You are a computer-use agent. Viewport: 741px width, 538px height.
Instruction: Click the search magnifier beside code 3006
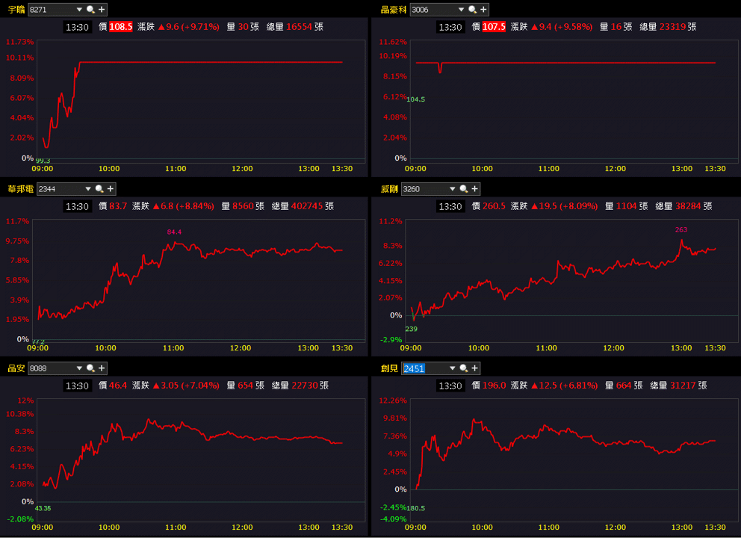[x=473, y=10]
